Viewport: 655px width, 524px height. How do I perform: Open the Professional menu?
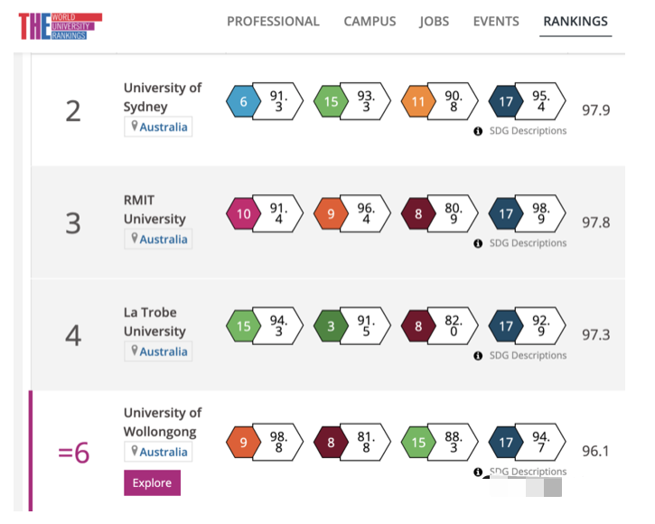coord(273,22)
